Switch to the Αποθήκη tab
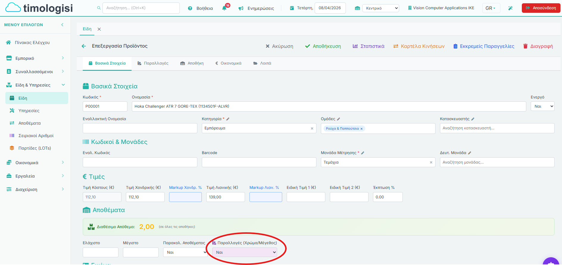Screen dimensions: 562x265 click(x=192, y=63)
